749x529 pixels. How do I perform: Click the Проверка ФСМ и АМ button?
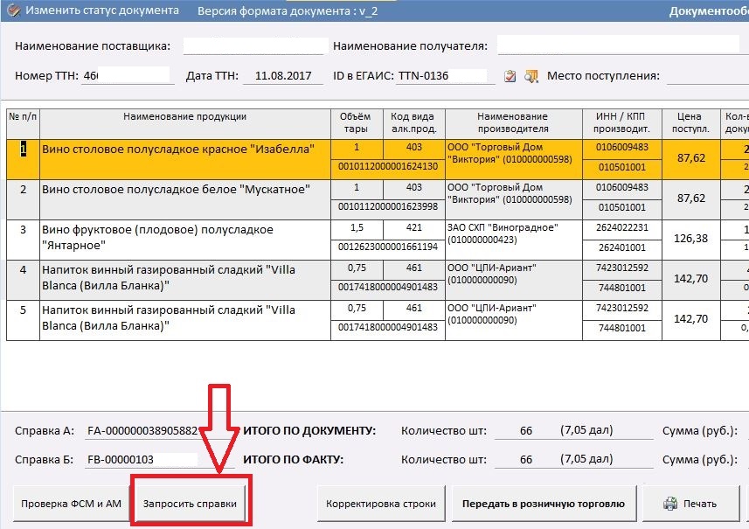point(71,504)
